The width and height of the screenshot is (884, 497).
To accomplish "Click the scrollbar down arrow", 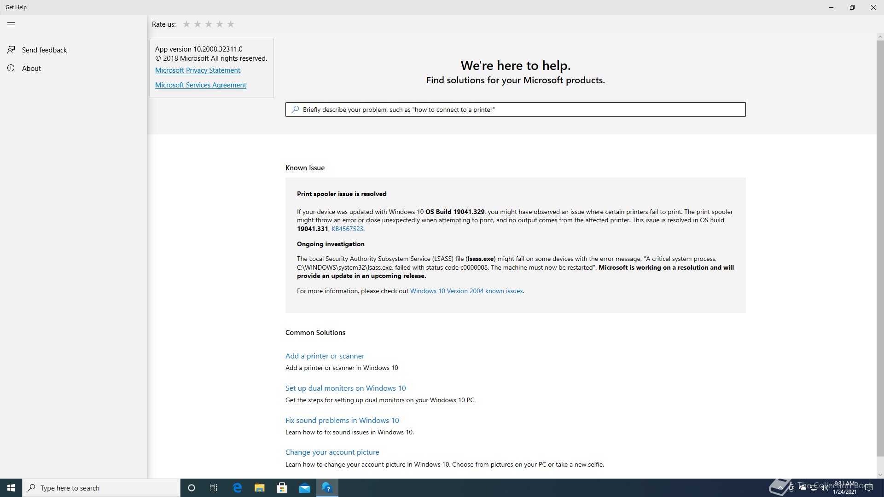I will (880, 475).
